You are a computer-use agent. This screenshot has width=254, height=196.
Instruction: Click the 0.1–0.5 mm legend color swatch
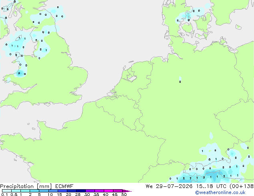click(7, 191)
